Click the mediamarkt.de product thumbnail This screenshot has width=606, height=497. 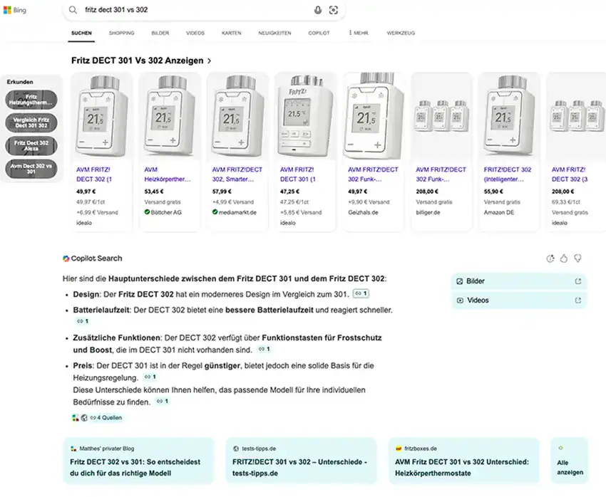click(237, 116)
